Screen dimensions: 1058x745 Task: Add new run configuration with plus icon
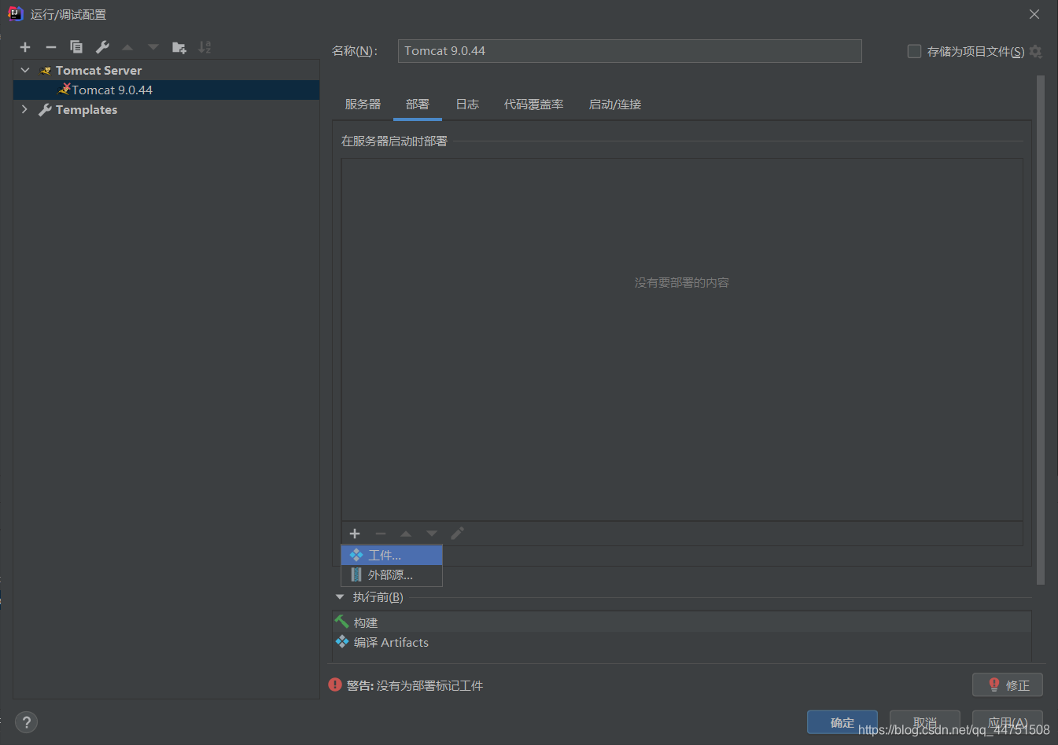point(25,47)
